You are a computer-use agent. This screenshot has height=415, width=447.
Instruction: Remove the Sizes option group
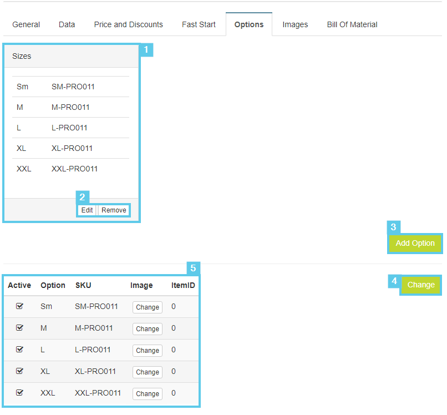(x=114, y=210)
